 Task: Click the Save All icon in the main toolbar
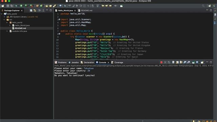[x=12, y=6]
